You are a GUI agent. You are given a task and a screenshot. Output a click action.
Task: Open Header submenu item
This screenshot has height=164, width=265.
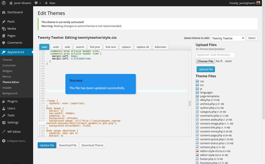[7, 87]
